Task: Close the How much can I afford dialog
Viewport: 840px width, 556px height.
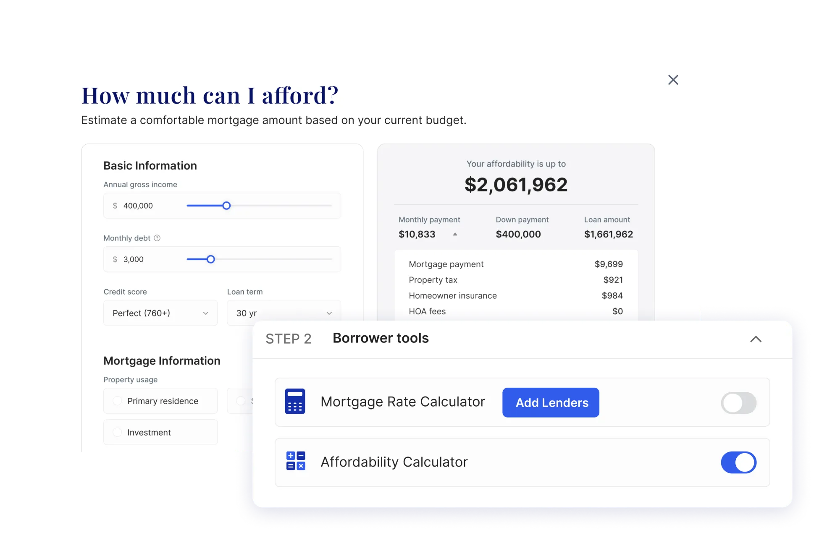Action: point(673,80)
